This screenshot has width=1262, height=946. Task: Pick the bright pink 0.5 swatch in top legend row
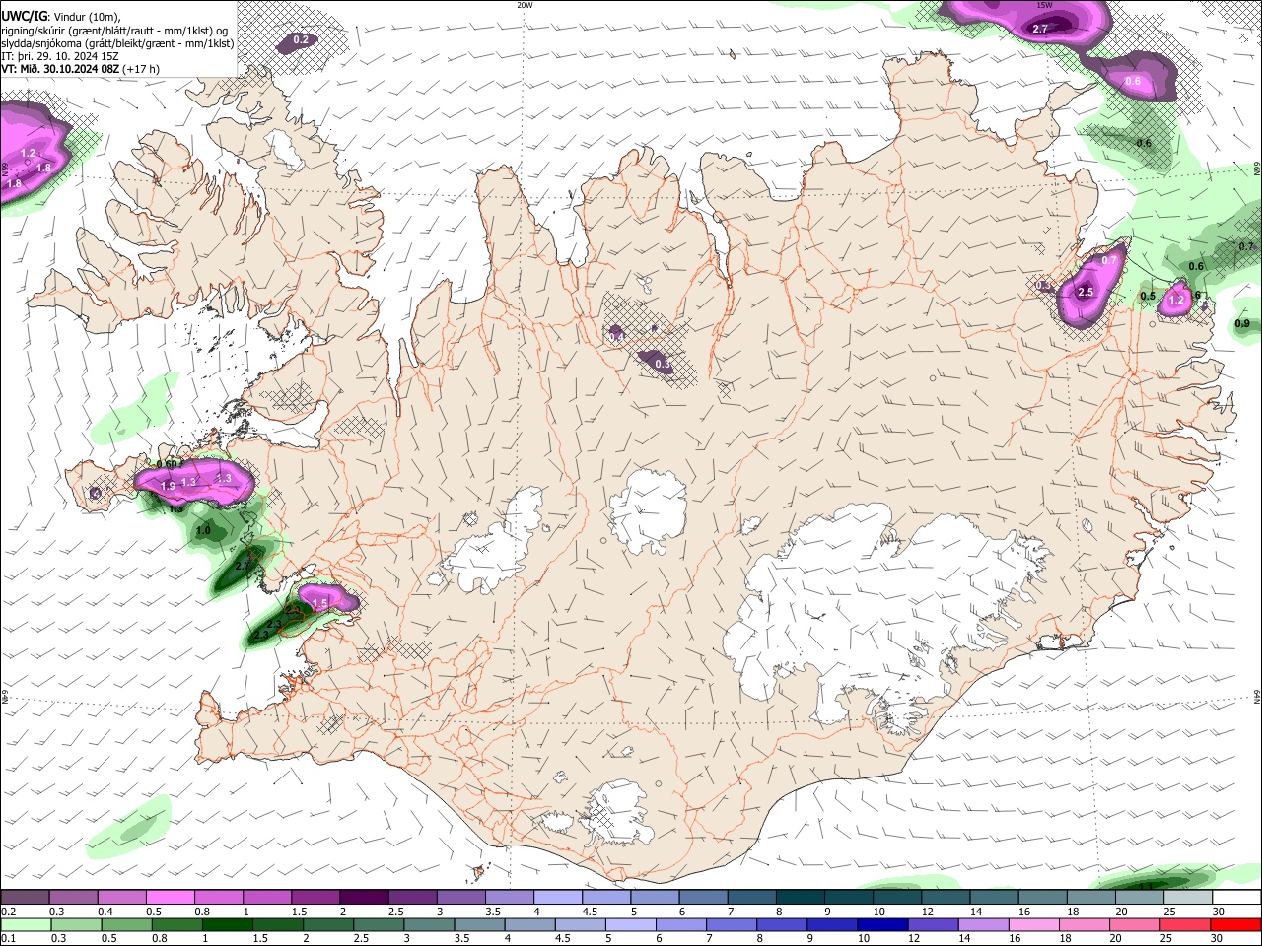[170, 898]
